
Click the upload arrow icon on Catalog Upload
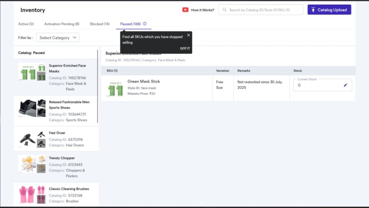pos(313,10)
